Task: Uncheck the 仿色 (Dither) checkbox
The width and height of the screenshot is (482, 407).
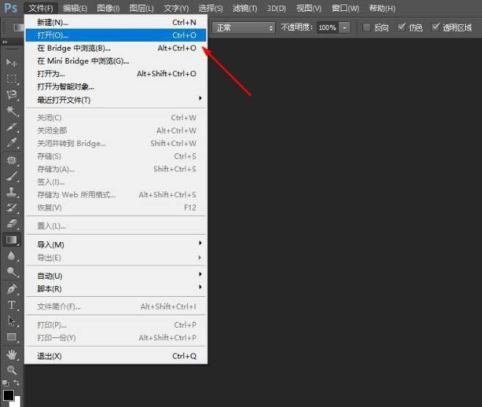Action: 401,27
